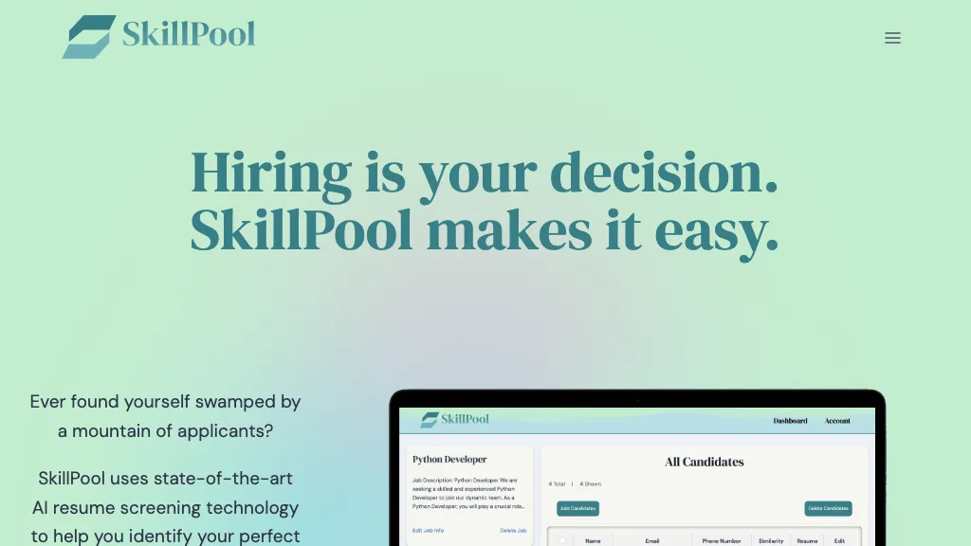Viewport: 971px width, 546px height.
Task: Tick the select-all checkbox in candidates table
Action: (x=562, y=540)
